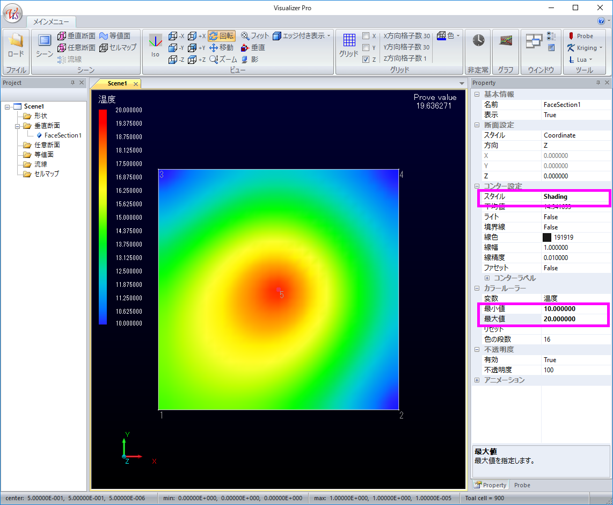Image resolution: width=613 pixels, height=505 pixels.
Task: Switch to the Probe tab
Action: click(522, 485)
